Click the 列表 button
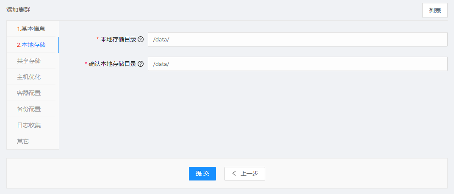 click(x=435, y=11)
